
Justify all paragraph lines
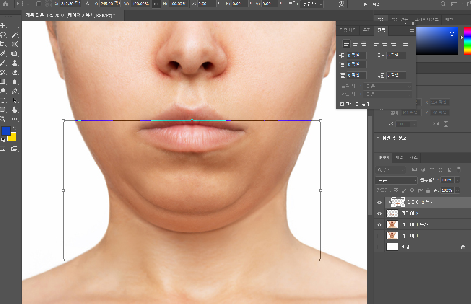[406, 44]
